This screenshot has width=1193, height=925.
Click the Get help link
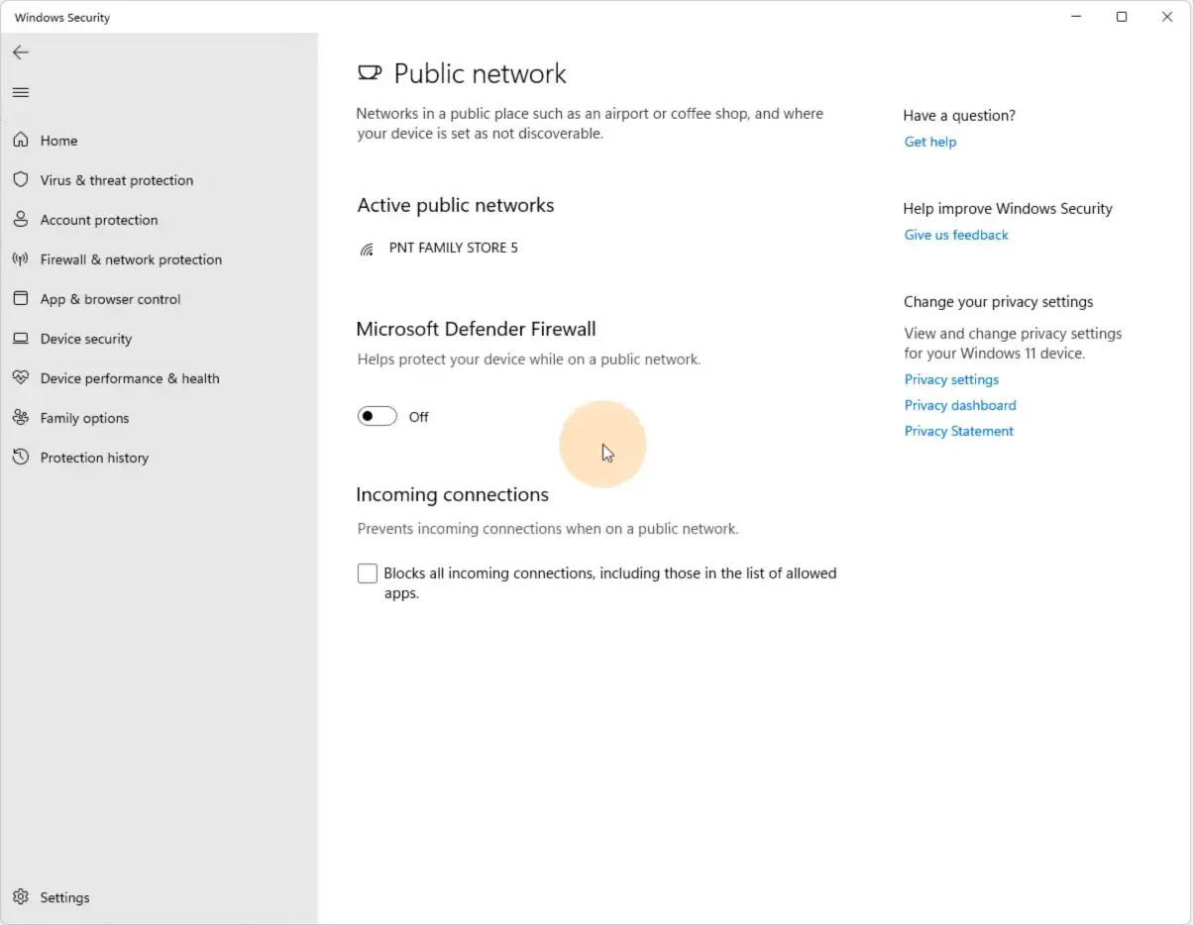coord(929,142)
